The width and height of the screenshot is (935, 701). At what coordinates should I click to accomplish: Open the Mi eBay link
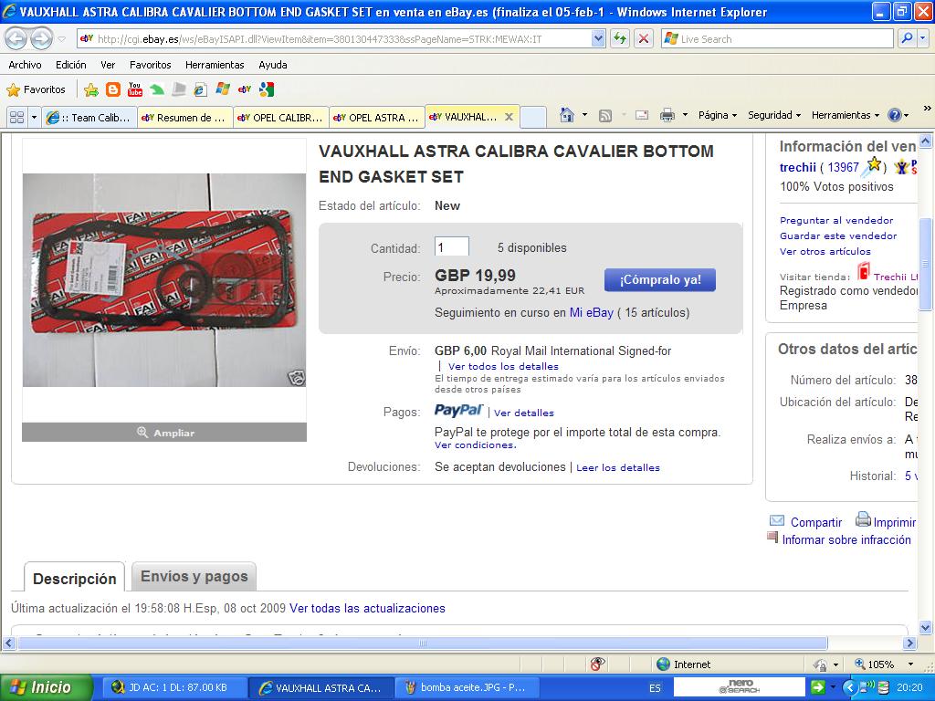pyautogui.click(x=592, y=312)
